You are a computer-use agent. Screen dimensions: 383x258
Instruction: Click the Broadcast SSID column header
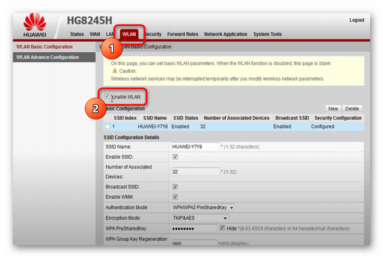coord(292,118)
